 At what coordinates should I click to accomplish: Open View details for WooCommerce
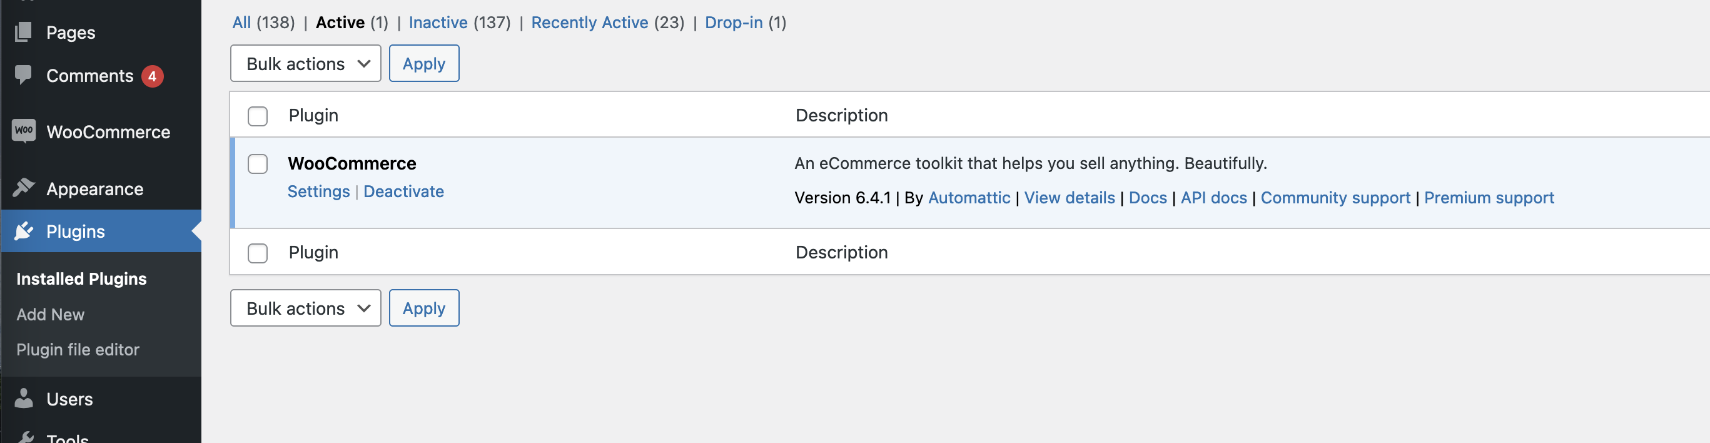pyautogui.click(x=1070, y=198)
